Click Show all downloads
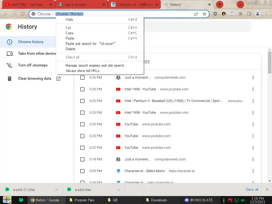Image resolution: width=272 pixels, height=204 pixels. coord(252,189)
